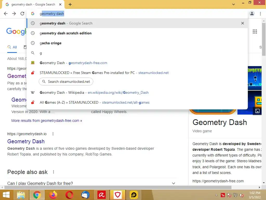Click the Google logo on the results page
This screenshot has width=266, height=200.
coord(16,32)
